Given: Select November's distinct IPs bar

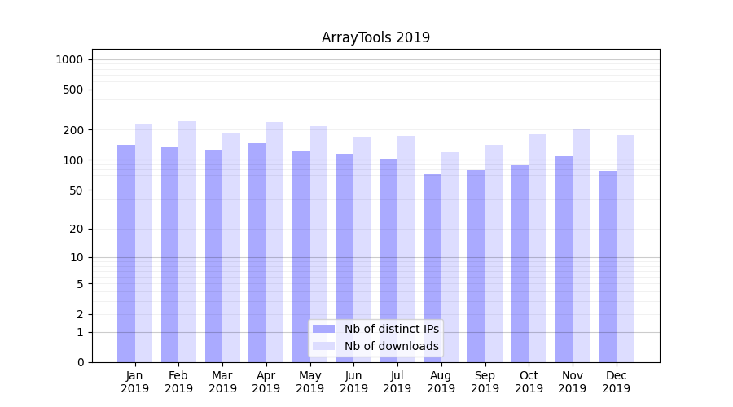Looking at the screenshot, I should (x=564, y=259).
